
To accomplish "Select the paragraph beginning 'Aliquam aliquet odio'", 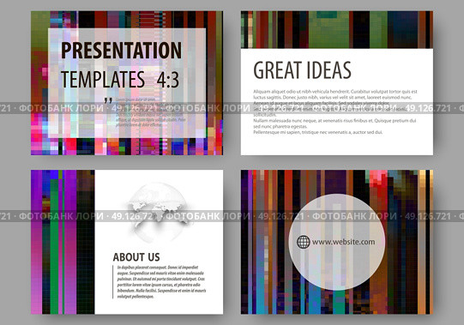I will point(335,111).
